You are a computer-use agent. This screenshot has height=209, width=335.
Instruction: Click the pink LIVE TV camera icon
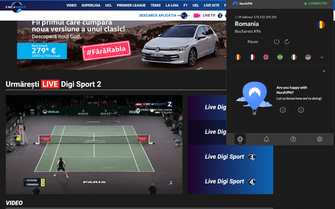coord(197,16)
